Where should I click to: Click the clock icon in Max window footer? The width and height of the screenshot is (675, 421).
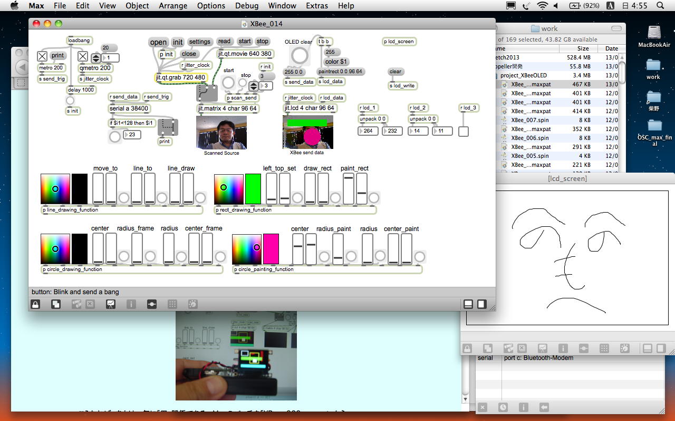(x=503, y=407)
